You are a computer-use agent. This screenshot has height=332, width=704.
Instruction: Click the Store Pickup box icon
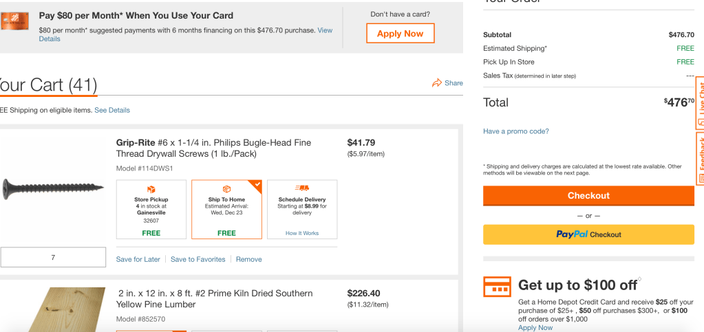click(151, 189)
